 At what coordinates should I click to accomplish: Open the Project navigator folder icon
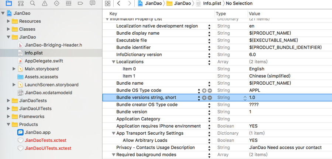9,3
